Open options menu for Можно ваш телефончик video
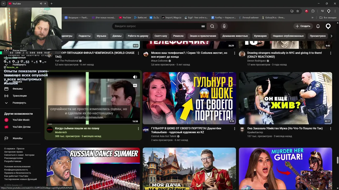The height and width of the screenshot is (190, 339). [234, 53]
